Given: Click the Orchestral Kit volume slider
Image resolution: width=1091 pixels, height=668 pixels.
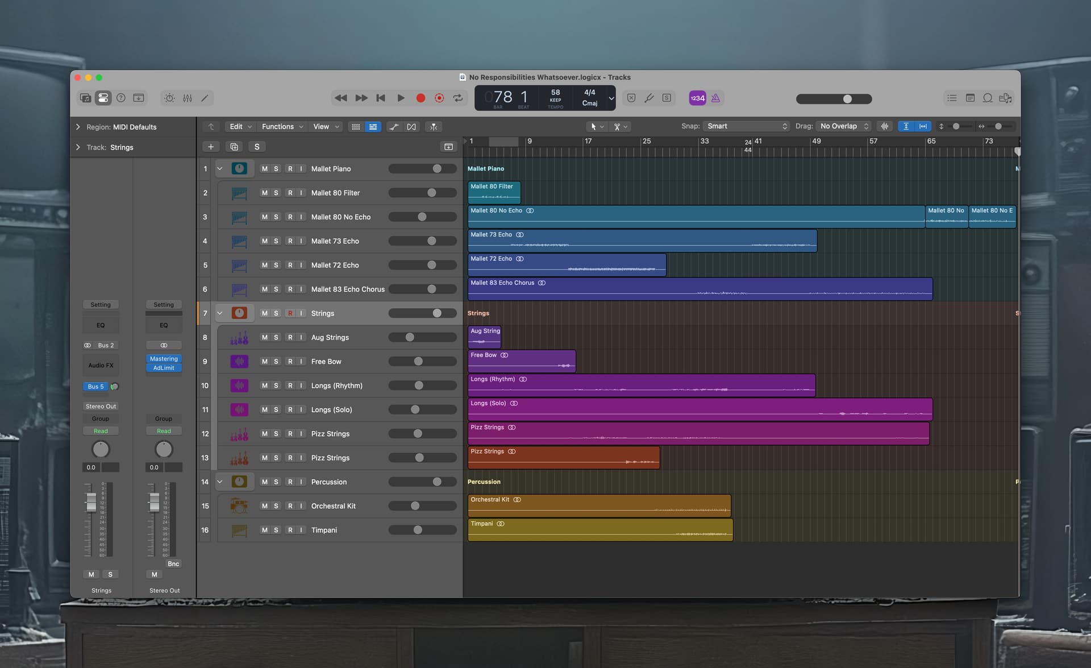Looking at the screenshot, I should click(422, 506).
